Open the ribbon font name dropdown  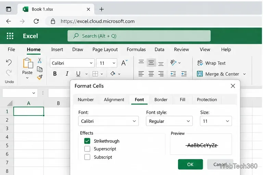coord(91,63)
